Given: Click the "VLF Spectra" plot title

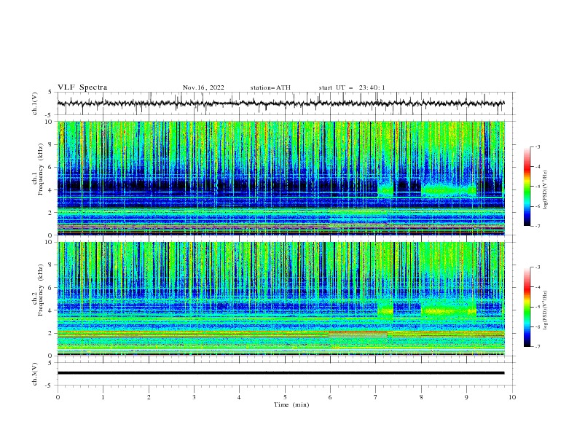Looking at the screenshot, I should [x=82, y=87].
